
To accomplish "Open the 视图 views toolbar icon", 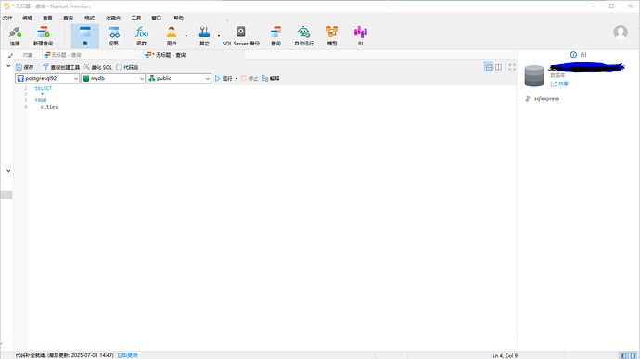I will [113, 35].
